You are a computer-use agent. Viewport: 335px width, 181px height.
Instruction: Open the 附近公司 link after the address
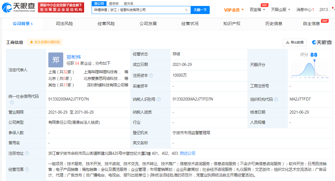point(188,153)
